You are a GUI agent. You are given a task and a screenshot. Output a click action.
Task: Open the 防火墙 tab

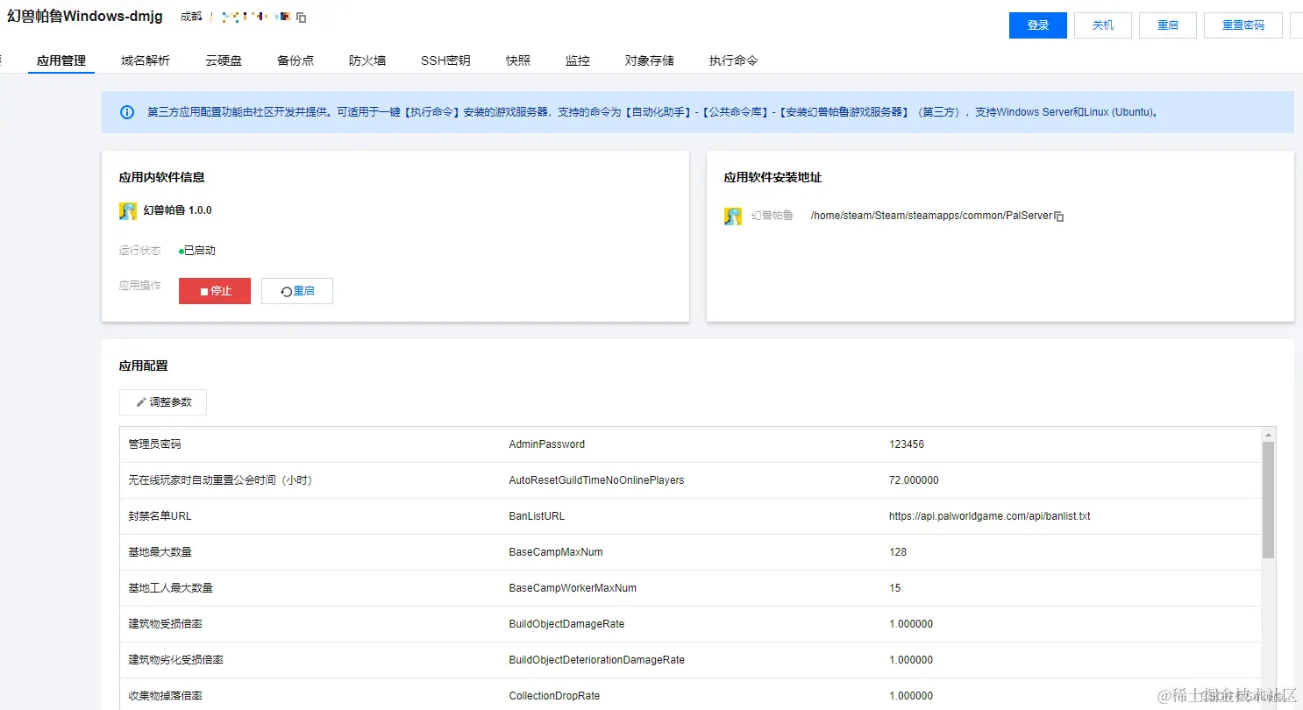tap(367, 60)
